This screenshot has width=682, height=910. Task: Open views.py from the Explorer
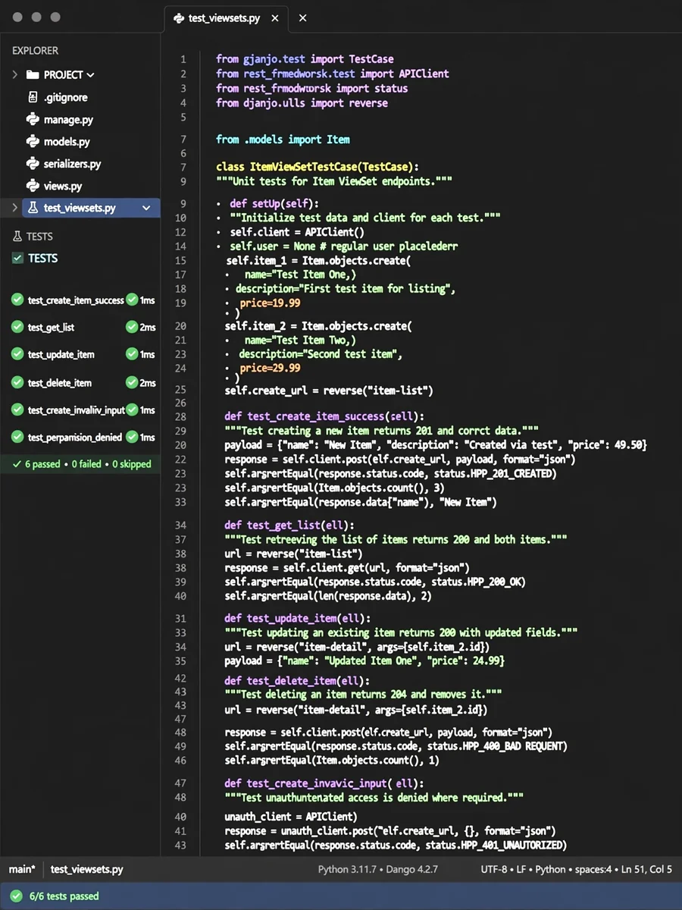[63, 185]
